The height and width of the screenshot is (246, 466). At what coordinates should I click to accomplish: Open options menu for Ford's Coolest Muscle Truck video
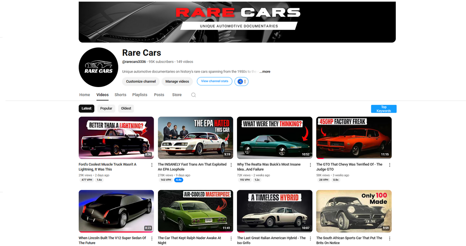pos(152,165)
